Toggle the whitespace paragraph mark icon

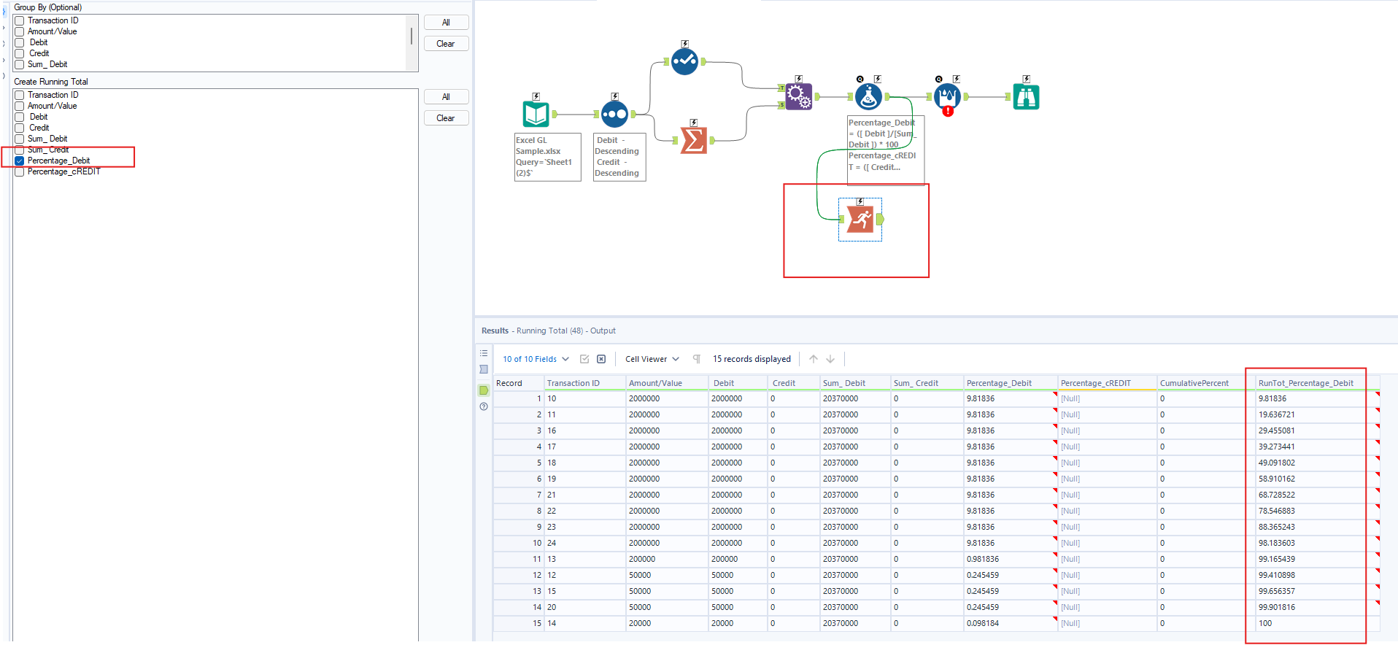point(697,359)
